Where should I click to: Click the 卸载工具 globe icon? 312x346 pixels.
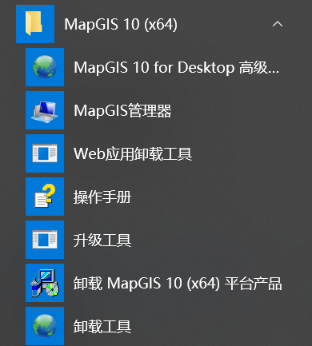click(x=45, y=326)
